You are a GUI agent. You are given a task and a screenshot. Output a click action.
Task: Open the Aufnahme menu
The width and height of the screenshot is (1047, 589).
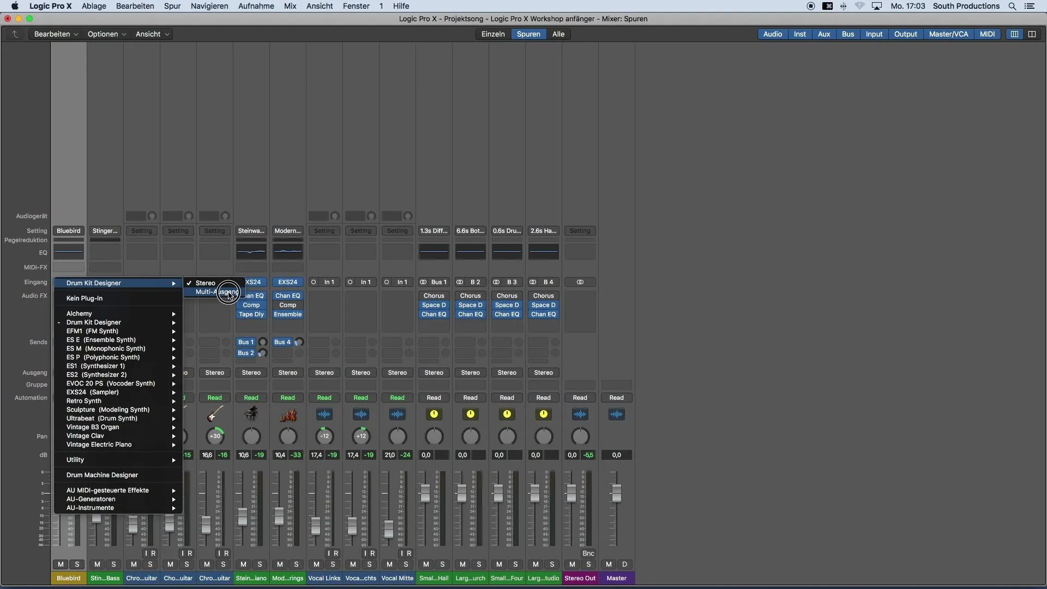point(256,6)
